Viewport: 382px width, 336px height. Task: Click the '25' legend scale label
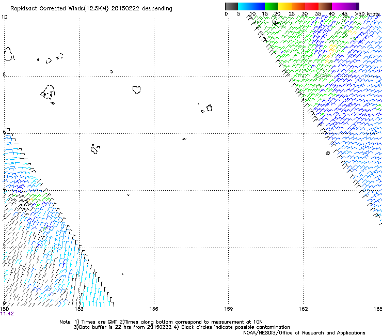click(x=292, y=13)
